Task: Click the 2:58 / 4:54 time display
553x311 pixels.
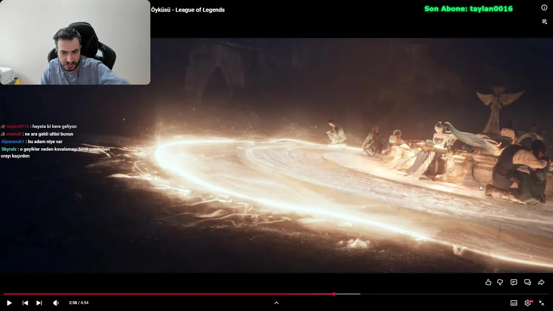Action: 79,303
